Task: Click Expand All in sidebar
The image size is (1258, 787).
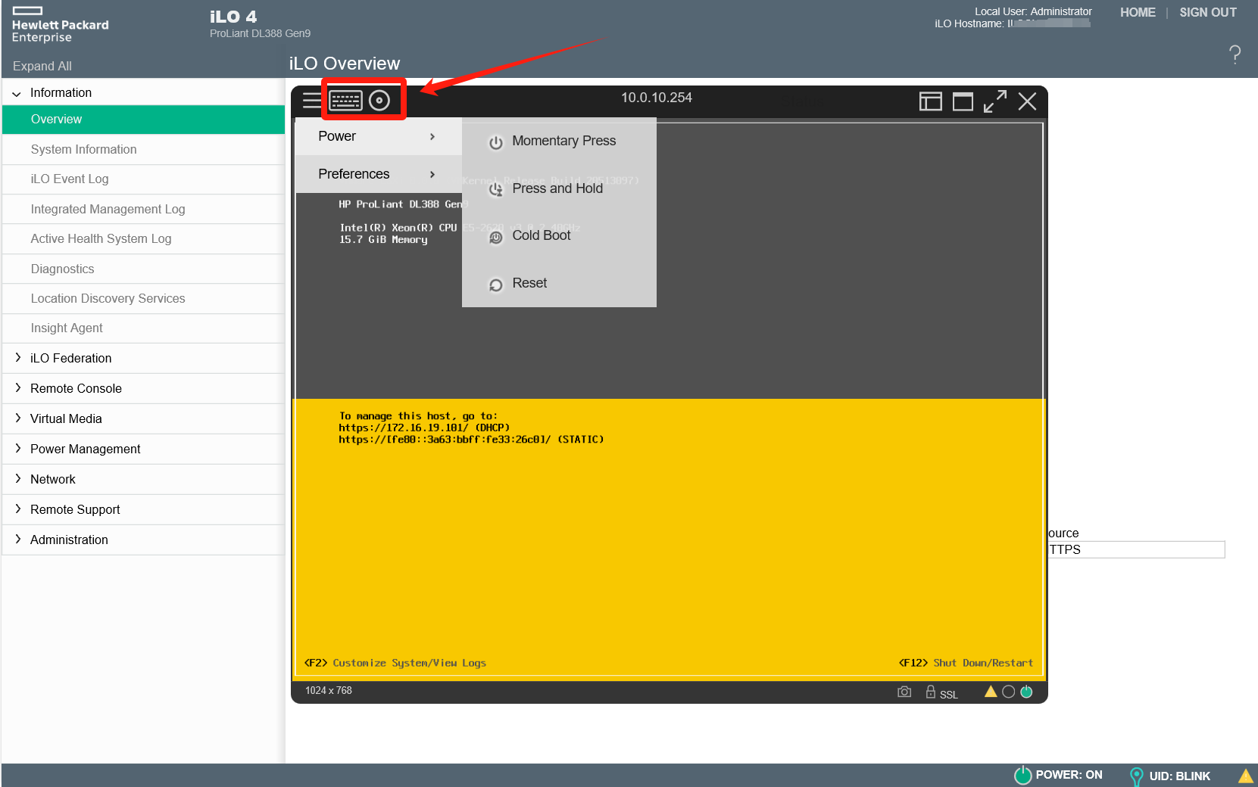Action: pyautogui.click(x=42, y=66)
